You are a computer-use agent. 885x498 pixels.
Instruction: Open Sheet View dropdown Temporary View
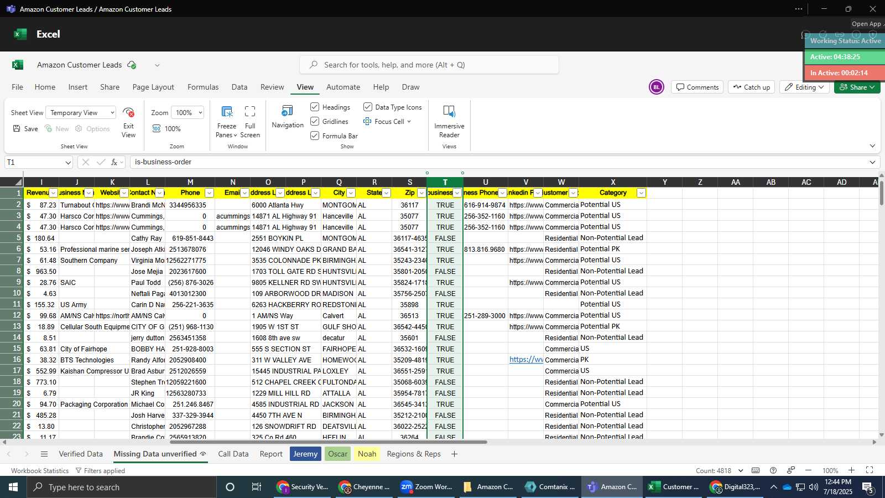coord(81,113)
